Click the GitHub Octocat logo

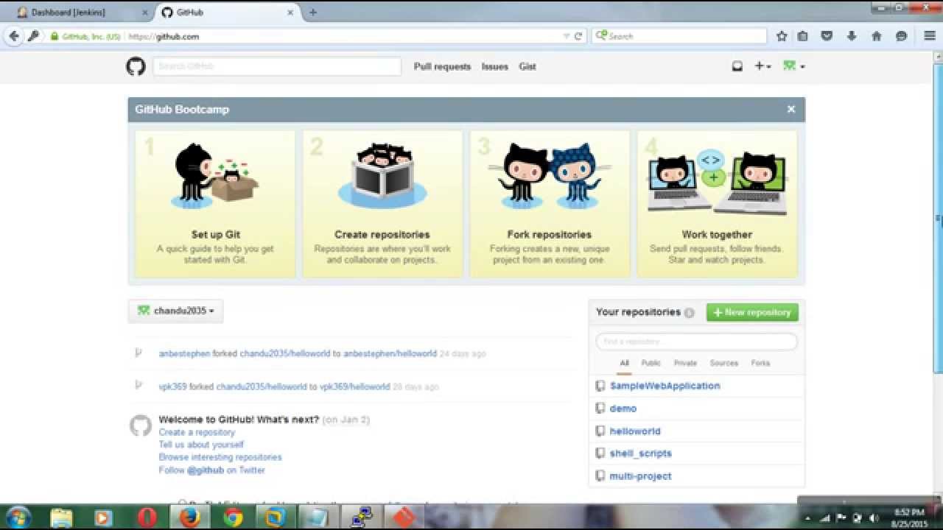click(136, 67)
